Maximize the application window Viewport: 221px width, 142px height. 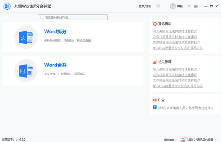[x=211, y=6]
